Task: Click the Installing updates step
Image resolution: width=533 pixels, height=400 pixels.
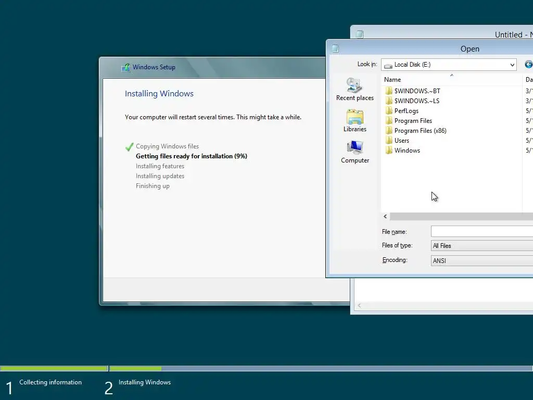Action: tap(160, 176)
